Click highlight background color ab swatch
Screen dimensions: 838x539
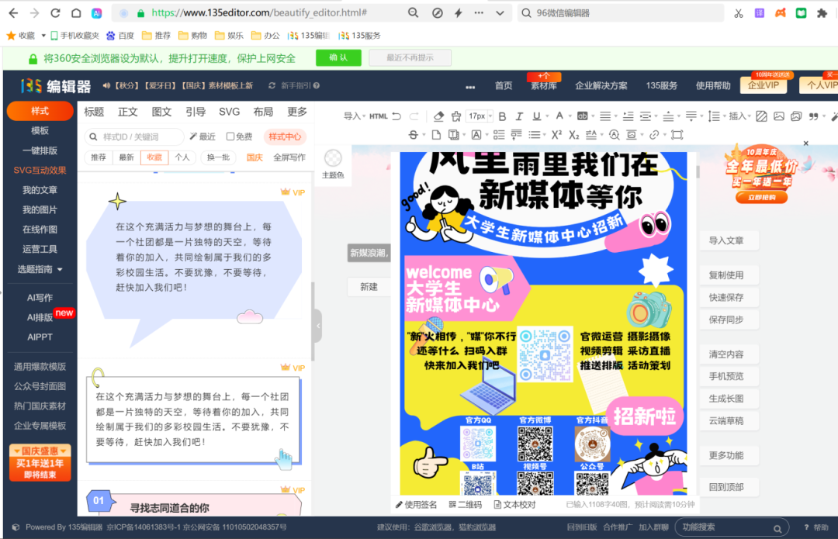pos(583,116)
